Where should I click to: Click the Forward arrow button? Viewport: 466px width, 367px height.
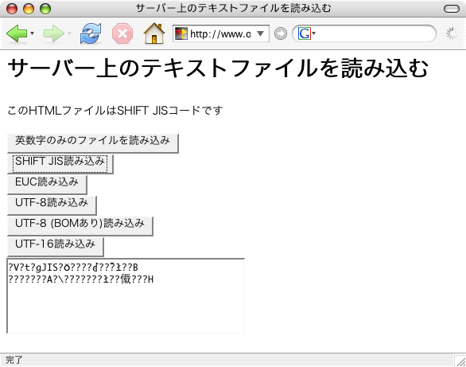pos(54,33)
